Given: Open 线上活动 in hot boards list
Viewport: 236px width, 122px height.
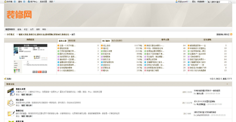Looking at the screenshot, I should coord(107,45).
